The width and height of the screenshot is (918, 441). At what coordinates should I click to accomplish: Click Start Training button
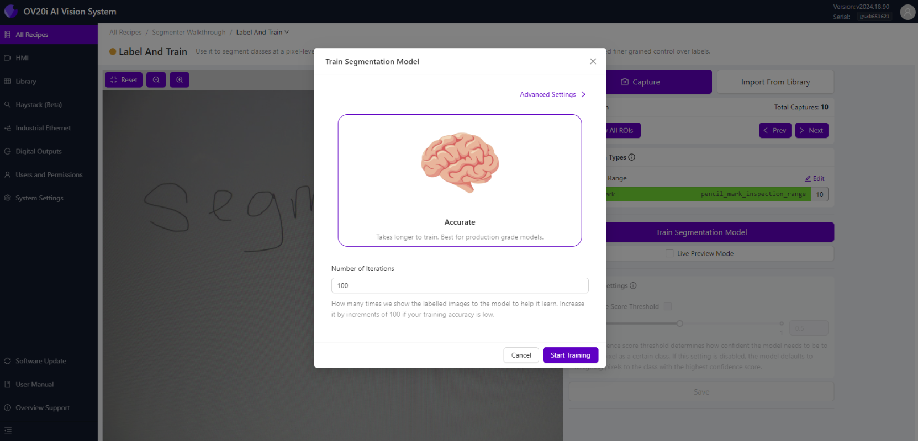click(x=571, y=355)
